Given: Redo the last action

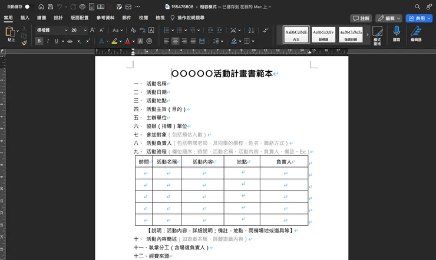Looking at the screenshot, I should (73, 6).
